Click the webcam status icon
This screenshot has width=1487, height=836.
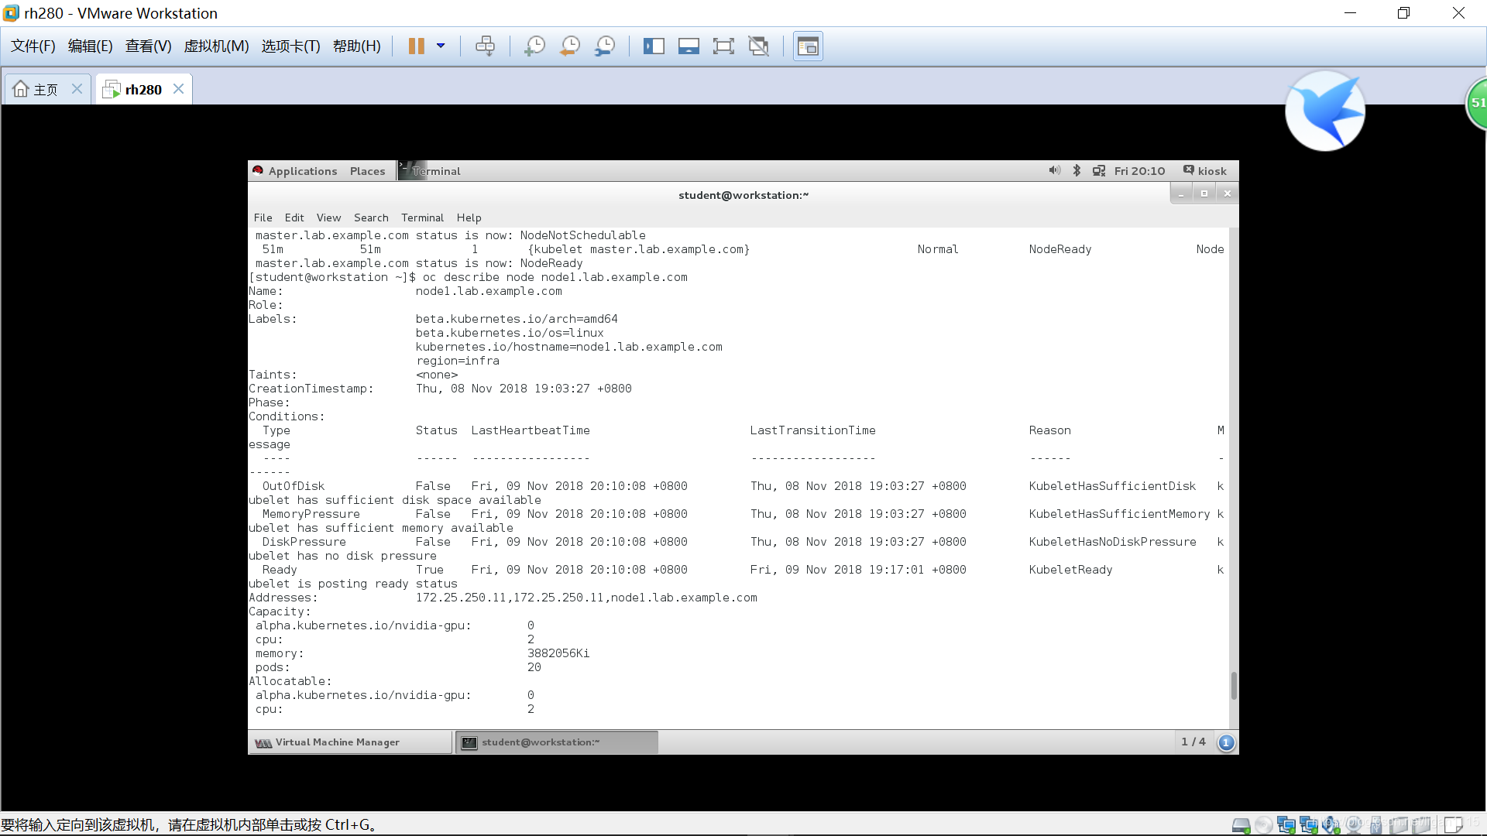[1353, 824]
